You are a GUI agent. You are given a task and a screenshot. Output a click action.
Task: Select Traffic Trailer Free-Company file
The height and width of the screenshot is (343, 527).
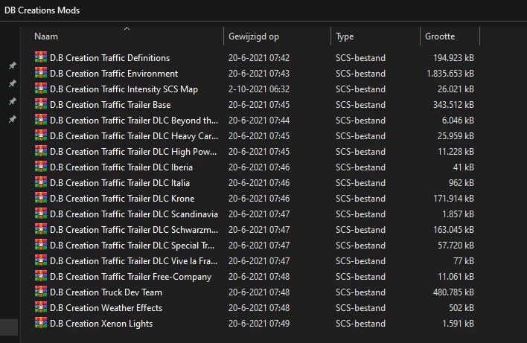pos(130,276)
